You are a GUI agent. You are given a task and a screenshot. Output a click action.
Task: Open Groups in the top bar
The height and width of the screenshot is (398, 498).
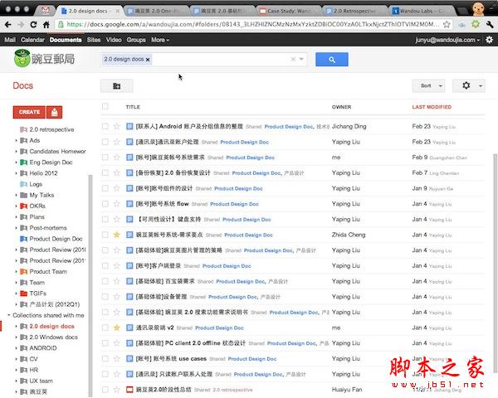pyautogui.click(x=136, y=40)
